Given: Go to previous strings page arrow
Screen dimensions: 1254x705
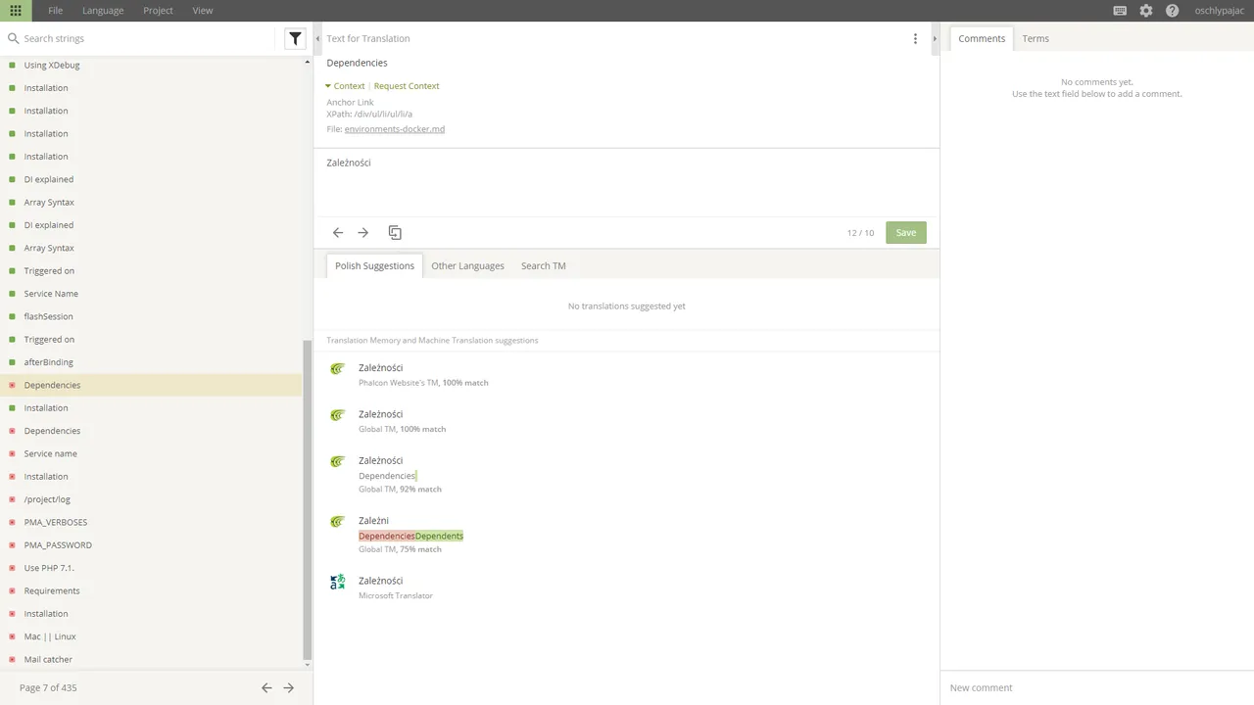Looking at the screenshot, I should click(x=266, y=688).
